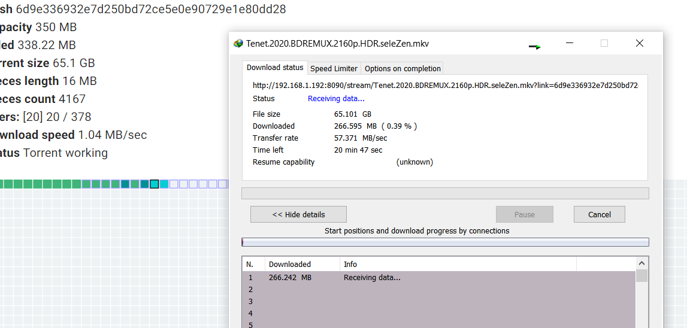This screenshot has height=328, width=687.
Task: Click the Info column header
Action: tap(458, 264)
